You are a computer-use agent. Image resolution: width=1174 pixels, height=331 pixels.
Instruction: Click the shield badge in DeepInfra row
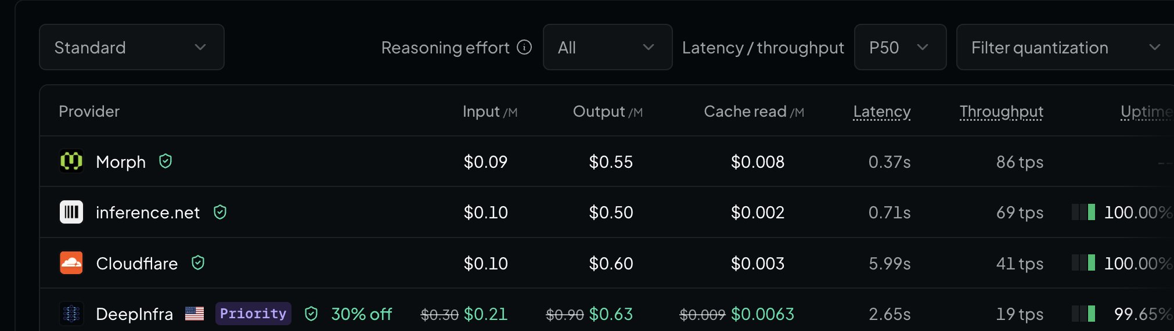pyautogui.click(x=311, y=314)
